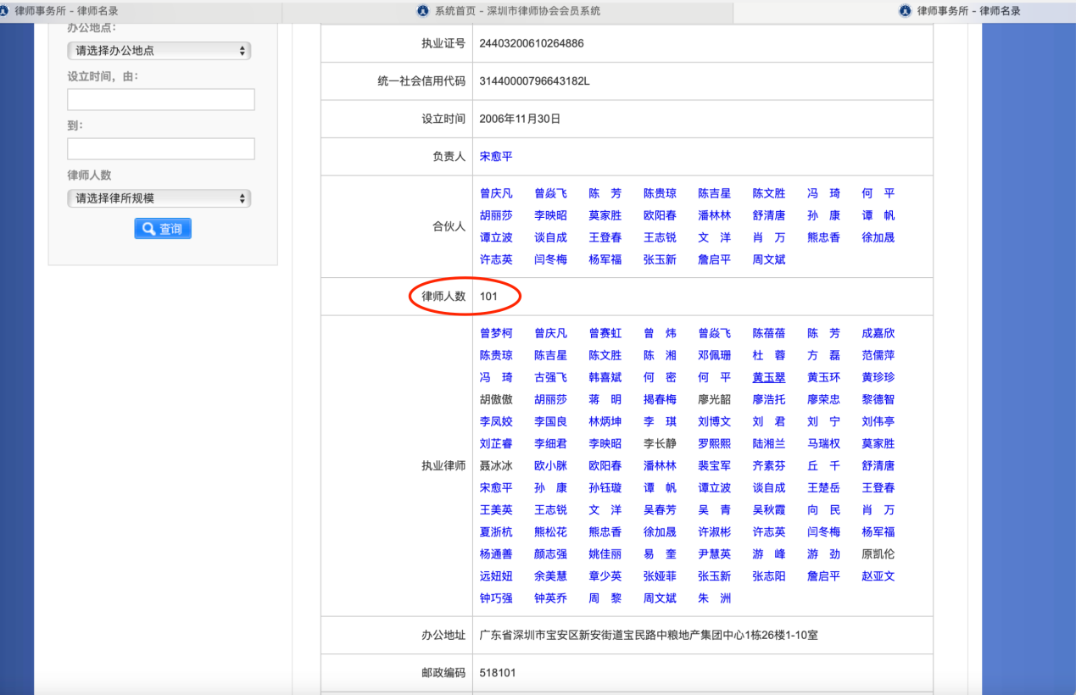The width and height of the screenshot is (1076, 695).
Task: Click the 设立时间 start date field
Action: point(161,99)
